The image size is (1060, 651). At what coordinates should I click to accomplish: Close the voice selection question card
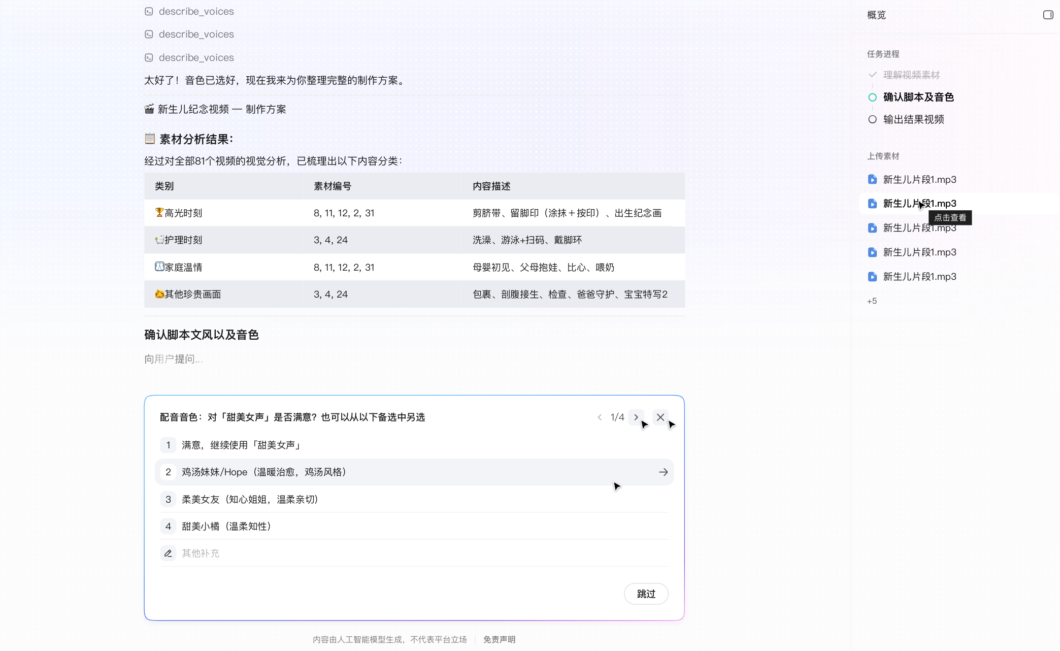point(660,417)
